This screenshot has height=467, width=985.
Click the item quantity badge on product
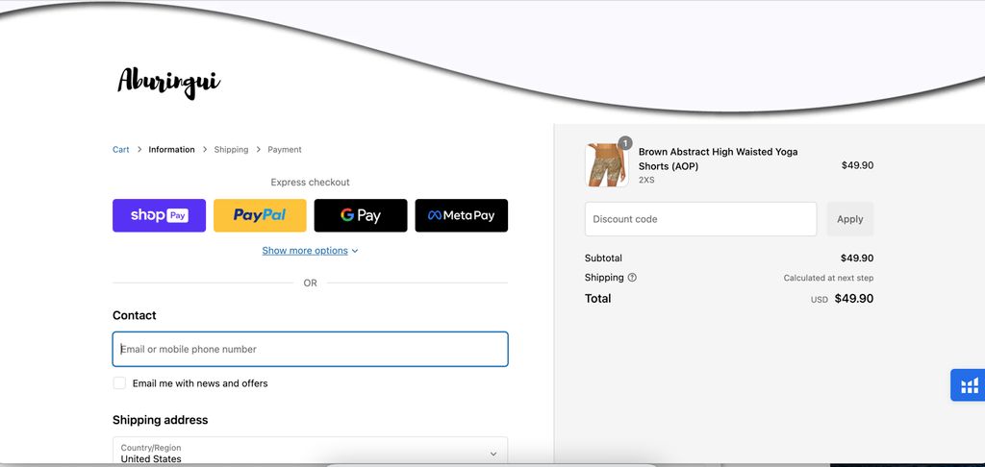click(x=625, y=143)
